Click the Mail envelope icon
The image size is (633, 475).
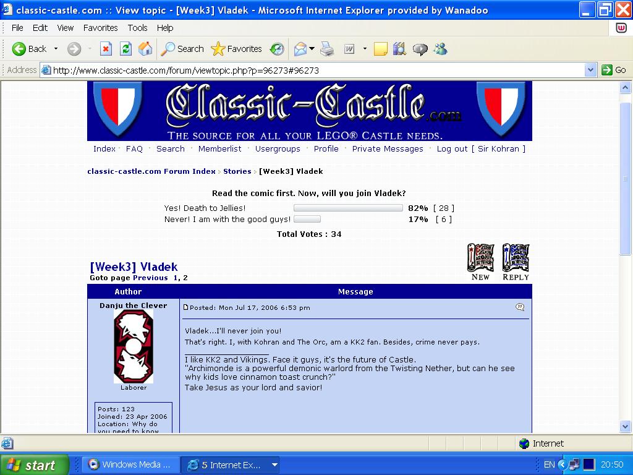tap(300, 49)
